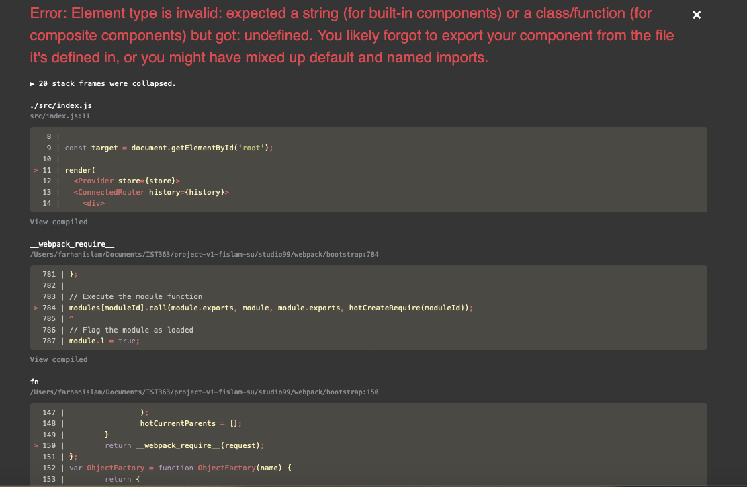Click the webpack/bootstrap:784 file path
Viewport: 747px width, 487px height.
click(x=204, y=254)
